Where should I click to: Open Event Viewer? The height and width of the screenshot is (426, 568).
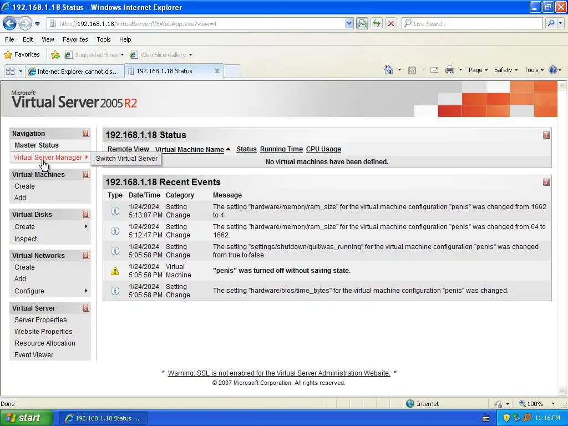pos(34,354)
